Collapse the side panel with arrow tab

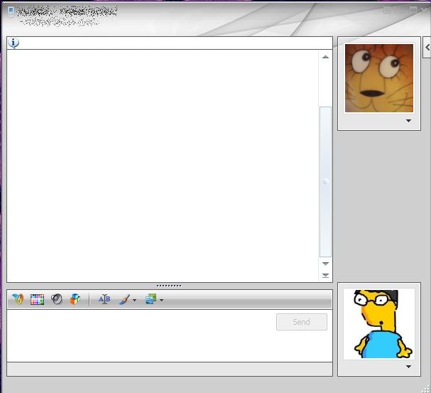[x=427, y=47]
